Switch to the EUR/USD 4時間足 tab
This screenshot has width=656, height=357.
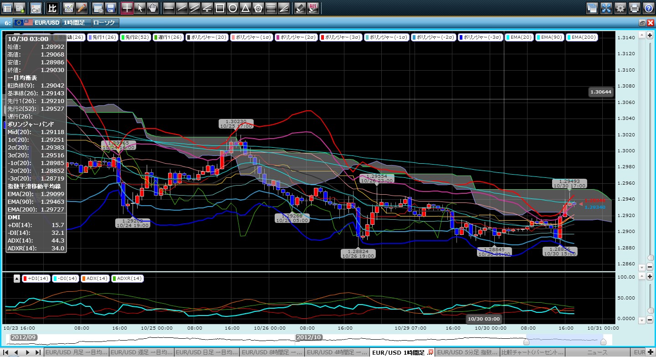pyautogui.click(x=336, y=352)
